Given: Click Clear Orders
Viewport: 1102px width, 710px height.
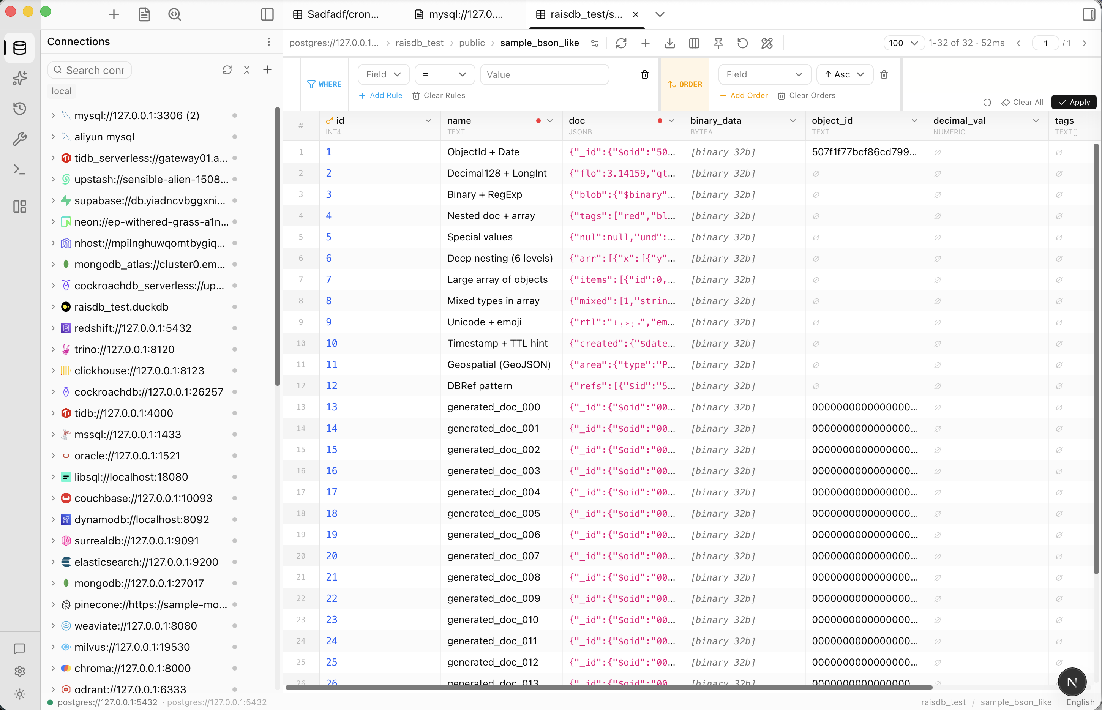Looking at the screenshot, I should (807, 95).
